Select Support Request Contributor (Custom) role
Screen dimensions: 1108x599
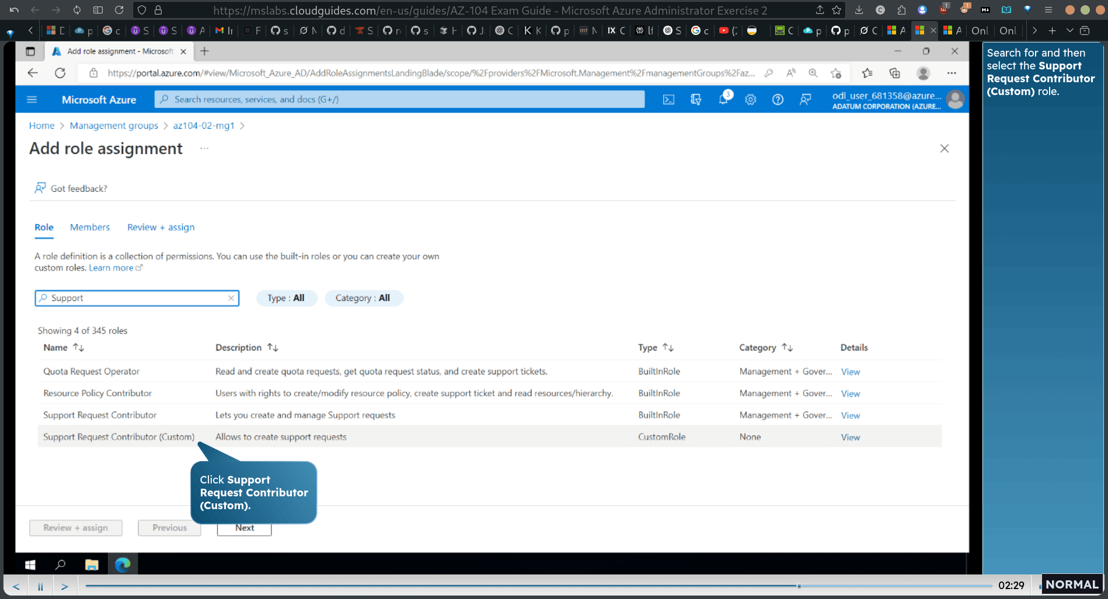coord(119,437)
